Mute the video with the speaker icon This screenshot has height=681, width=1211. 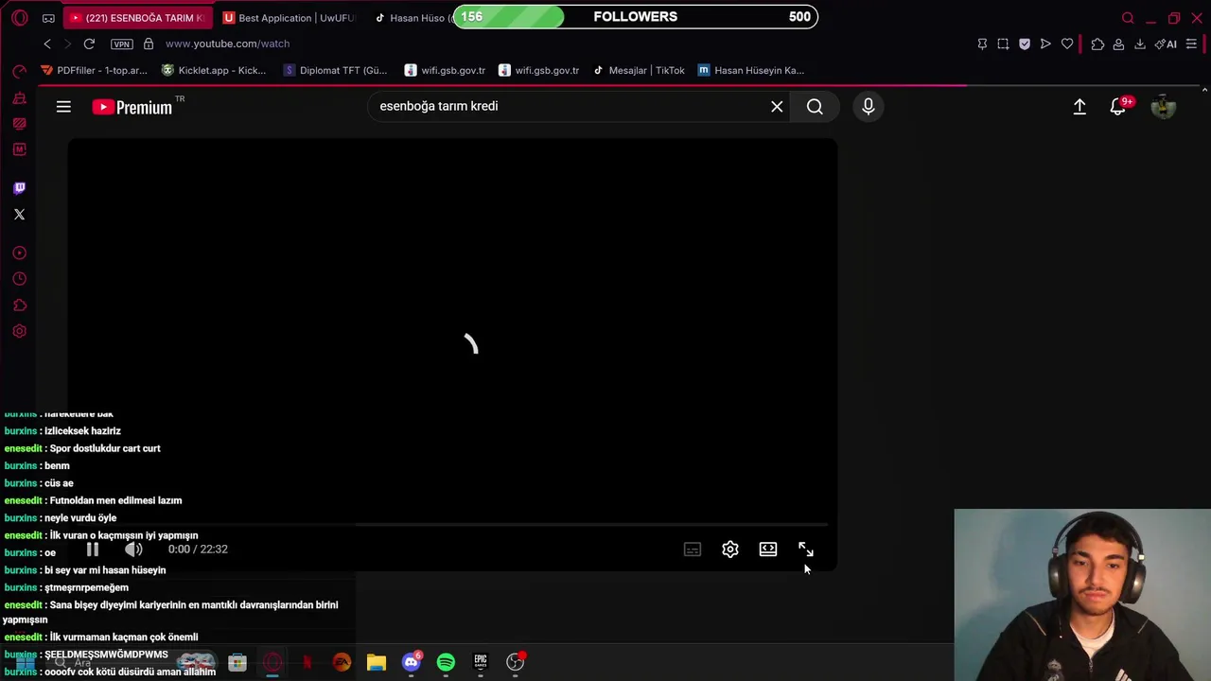133,549
